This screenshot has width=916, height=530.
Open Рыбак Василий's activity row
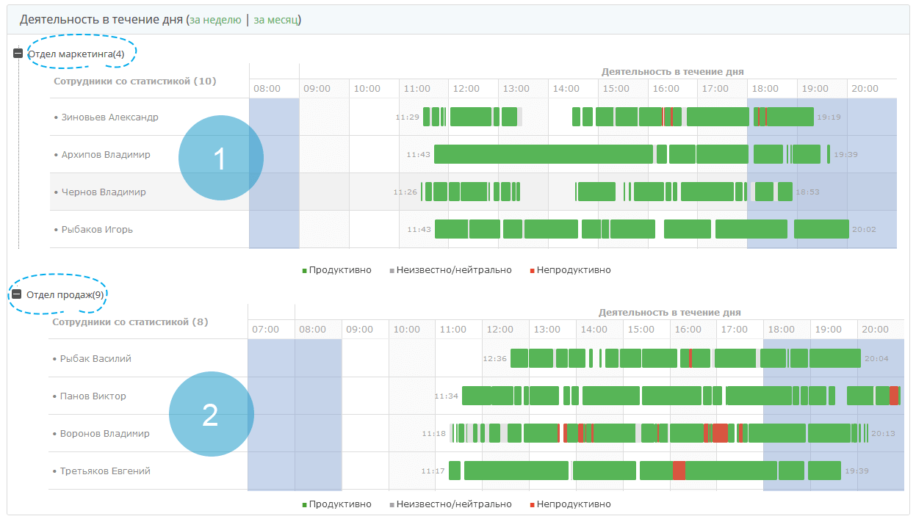point(95,359)
